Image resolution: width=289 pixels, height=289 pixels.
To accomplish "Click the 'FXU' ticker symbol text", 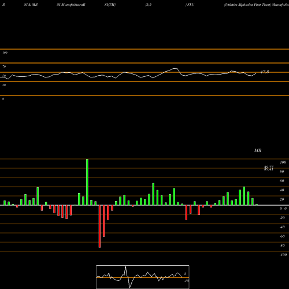I will tap(191, 5).
